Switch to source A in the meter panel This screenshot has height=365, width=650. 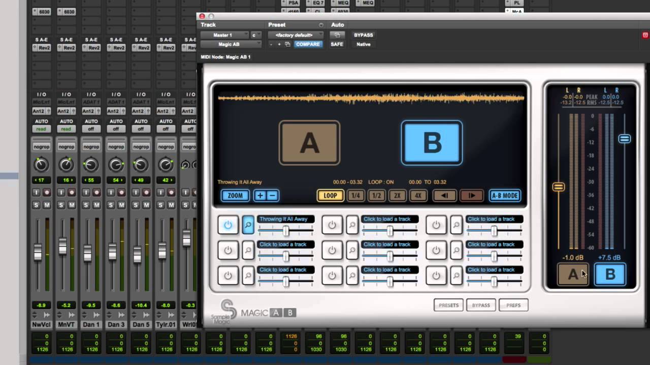(573, 274)
